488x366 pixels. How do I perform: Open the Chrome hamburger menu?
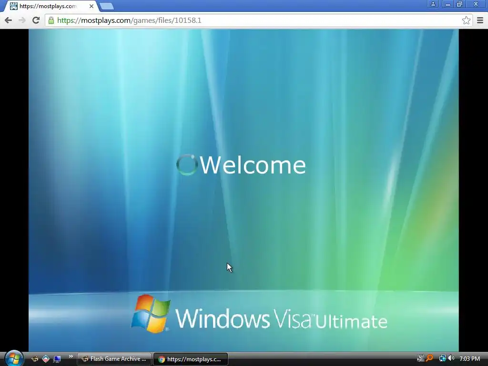[480, 20]
